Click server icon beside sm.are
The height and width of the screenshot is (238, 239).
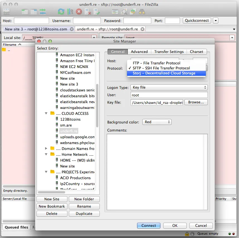click(57, 125)
